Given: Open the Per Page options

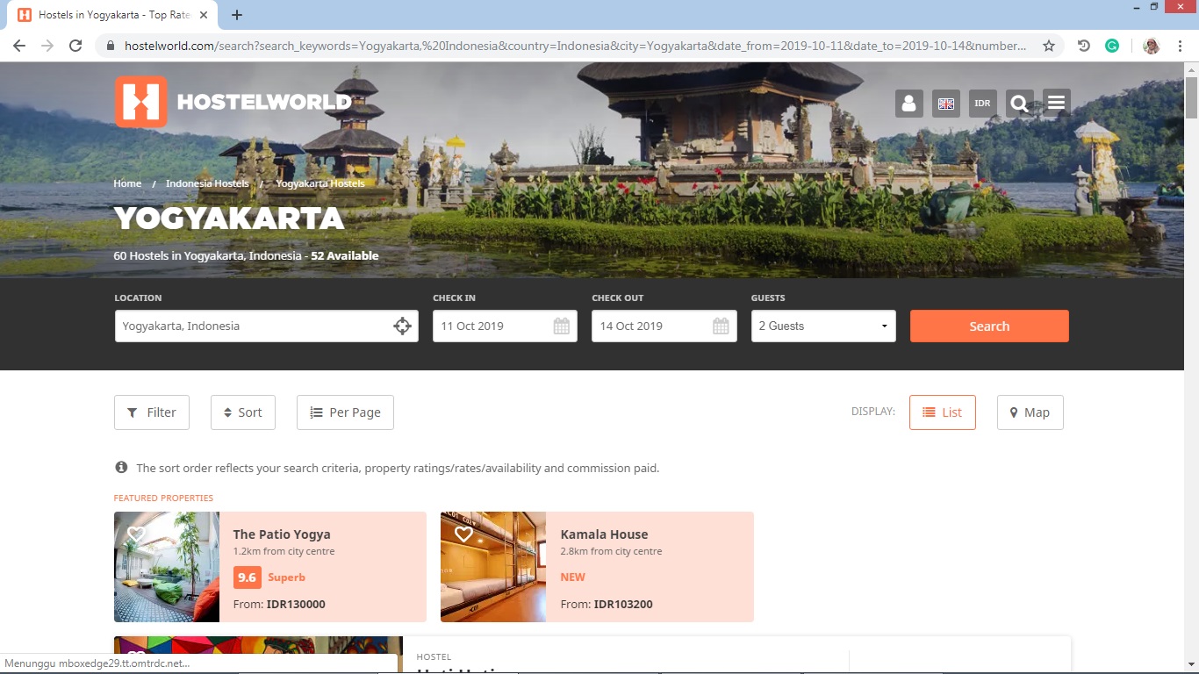Looking at the screenshot, I should click(x=345, y=412).
